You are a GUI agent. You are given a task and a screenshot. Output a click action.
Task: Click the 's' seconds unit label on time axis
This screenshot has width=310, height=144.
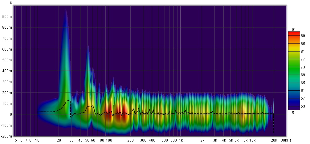tap(11, 2)
